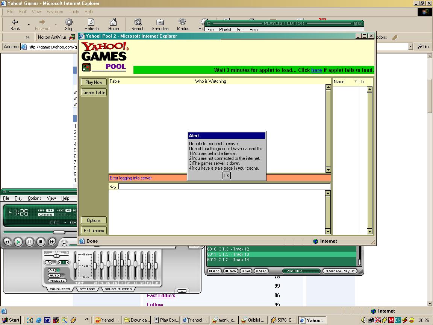The height and width of the screenshot is (325, 433).
Task: Open the Favorites menu in Internet Explorer
Action: point(55,12)
